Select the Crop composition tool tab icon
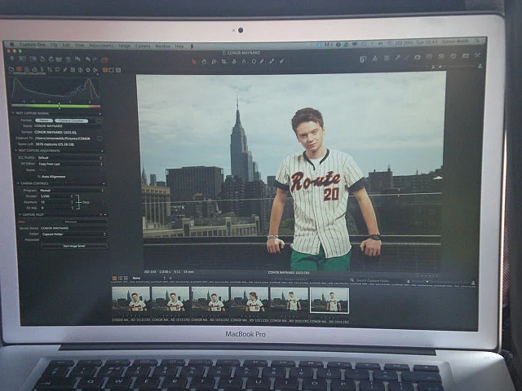The width and height of the screenshot is (522, 391). [x=49, y=69]
